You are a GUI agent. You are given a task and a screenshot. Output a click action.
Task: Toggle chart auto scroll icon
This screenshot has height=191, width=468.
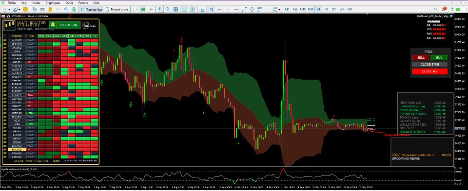(185, 10)
